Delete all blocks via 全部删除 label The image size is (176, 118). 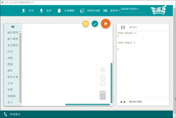coord(69,11)
